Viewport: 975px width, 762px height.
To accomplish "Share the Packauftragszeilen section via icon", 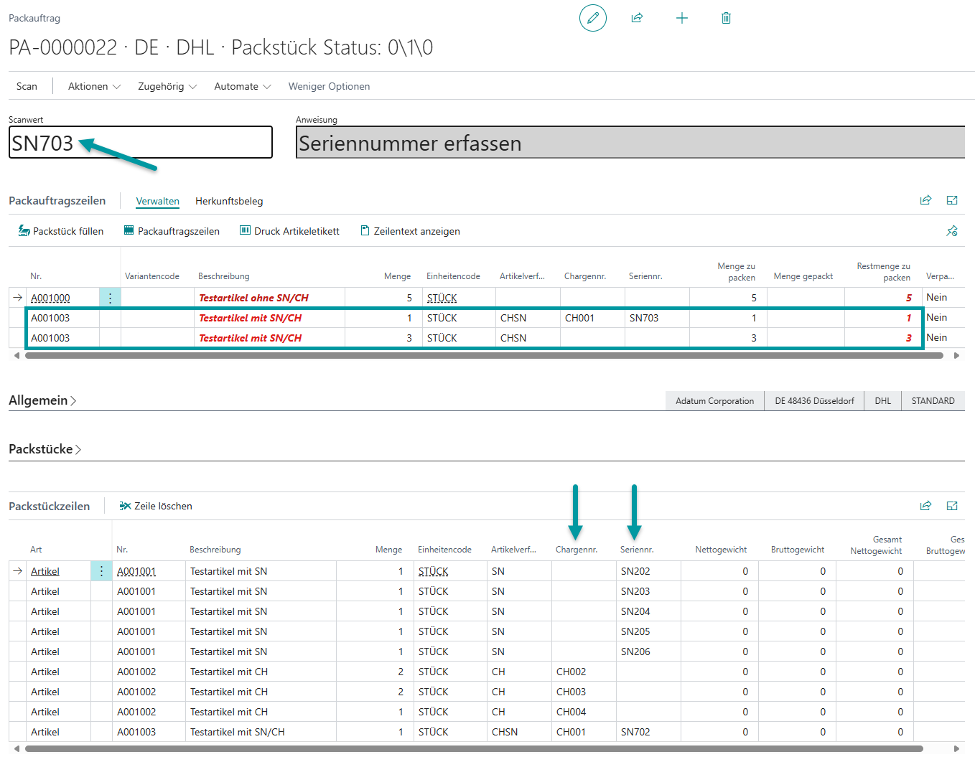I will pyautogui.click(x=925, y=200).
